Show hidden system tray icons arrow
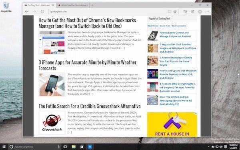 click(x=209, y=147)
